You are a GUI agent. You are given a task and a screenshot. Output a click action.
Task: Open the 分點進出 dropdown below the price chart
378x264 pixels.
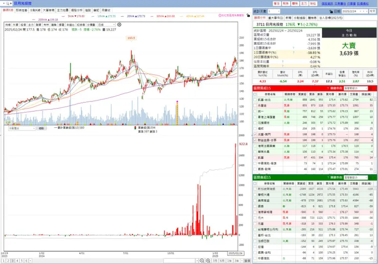[x=22, y=128]
